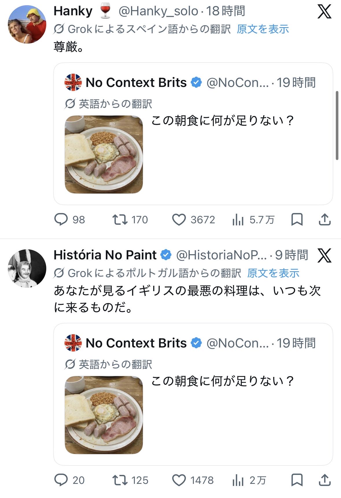Viewport: 341px width, 498px height.
Task: Open breakfast photo in first quoted post
Action: click(104, 155)
